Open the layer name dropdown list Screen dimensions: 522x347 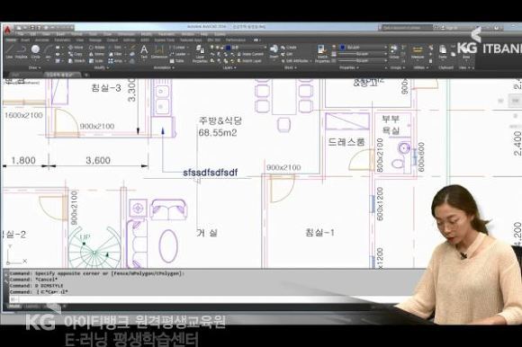pyautogui.click(x=247, y=48)
